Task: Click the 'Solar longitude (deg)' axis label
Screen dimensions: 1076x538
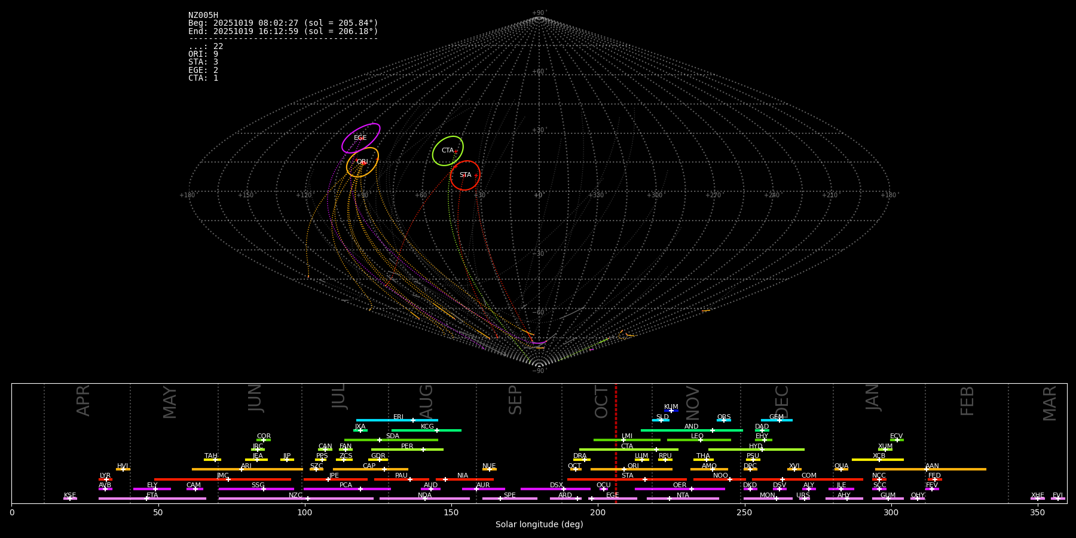Action: [539, 524]
